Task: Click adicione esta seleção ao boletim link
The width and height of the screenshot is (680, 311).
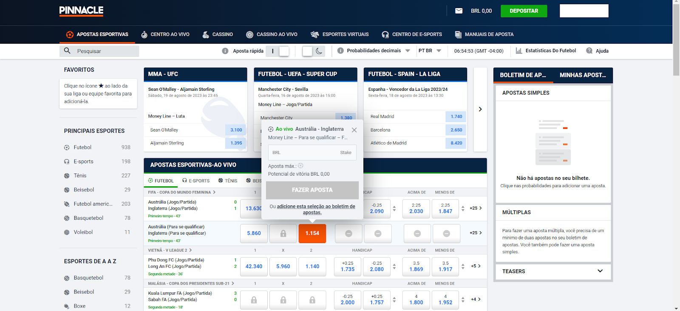Action: (316, 210)
